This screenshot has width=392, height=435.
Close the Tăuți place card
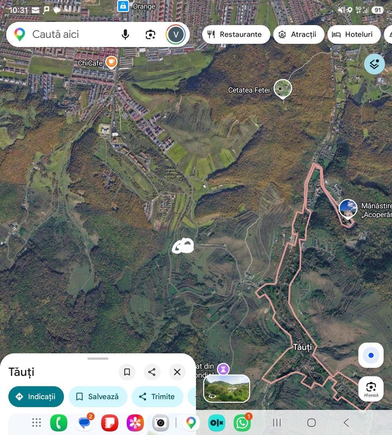pos(177,372)
